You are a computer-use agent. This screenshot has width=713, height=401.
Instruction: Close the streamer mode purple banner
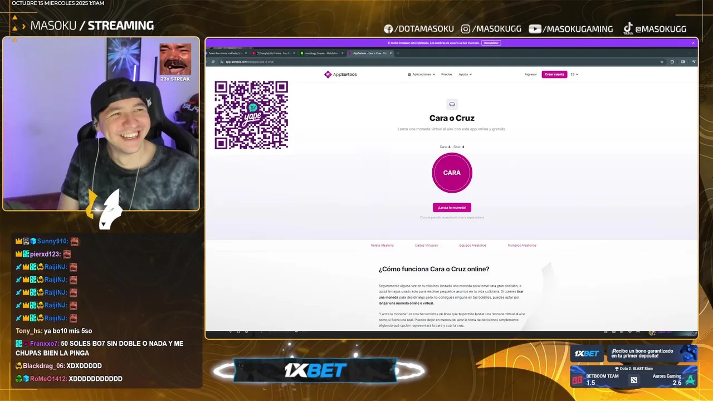(694, 43)
